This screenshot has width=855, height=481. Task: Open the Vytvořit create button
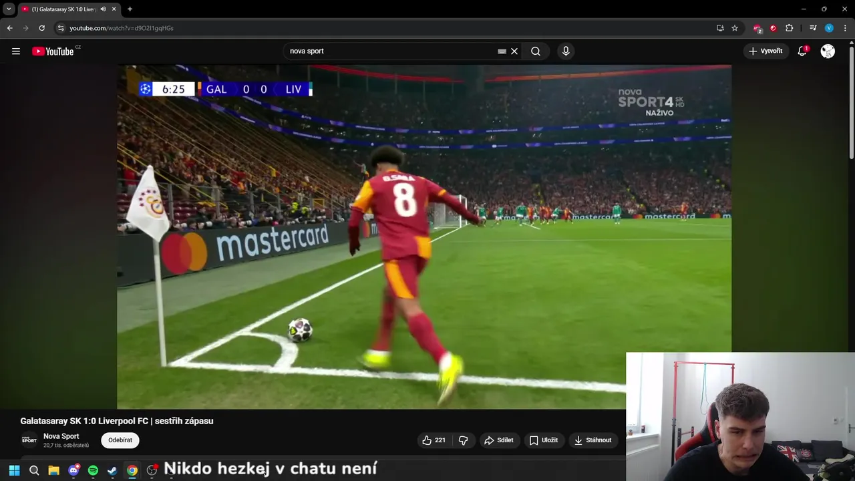766,51
